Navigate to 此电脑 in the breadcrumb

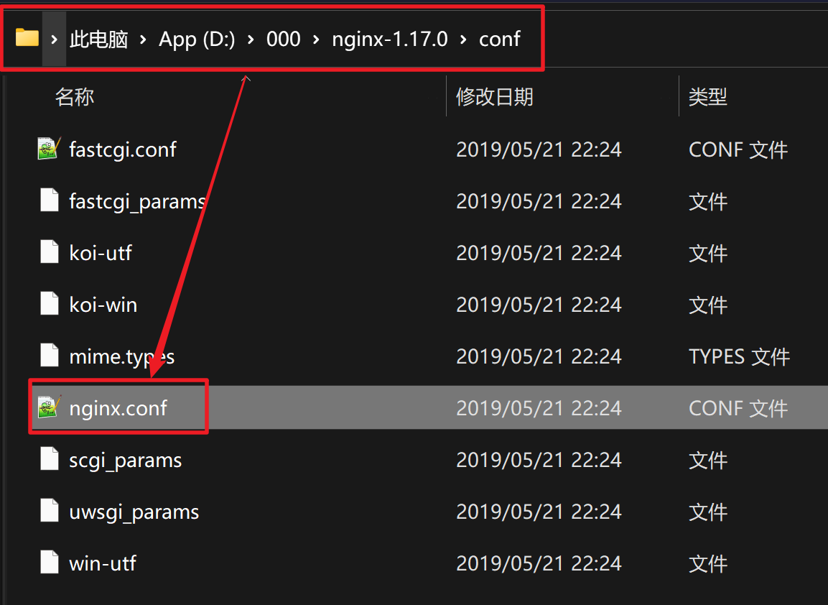98,39
